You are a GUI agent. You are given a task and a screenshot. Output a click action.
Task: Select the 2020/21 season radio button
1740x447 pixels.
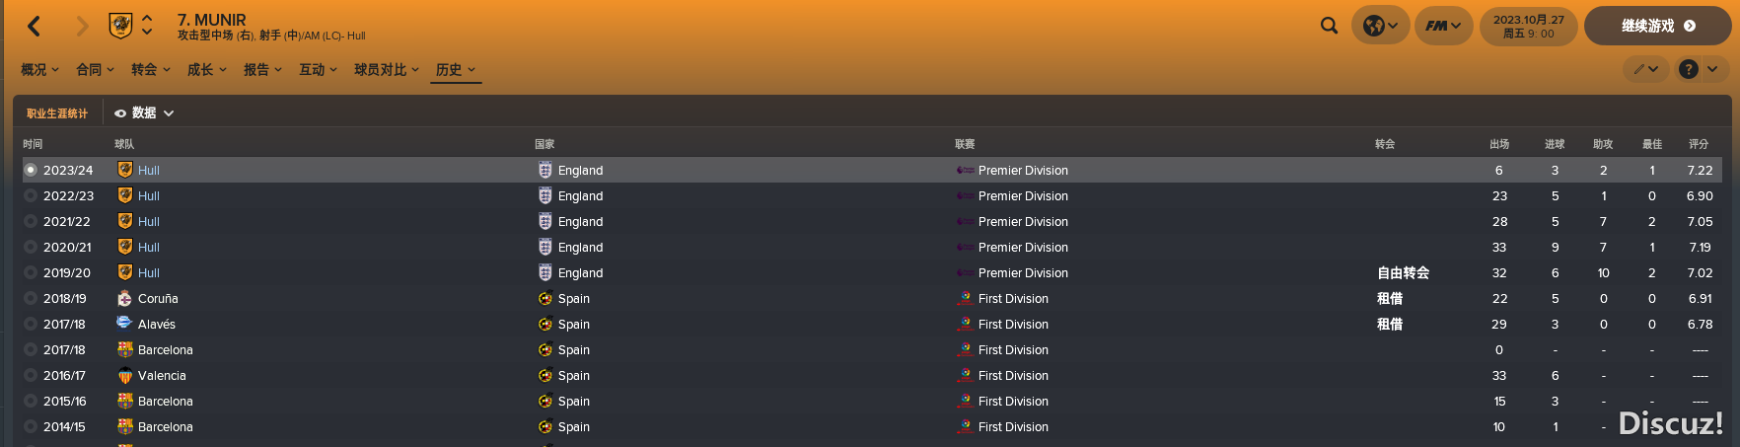tap(31, 247)
